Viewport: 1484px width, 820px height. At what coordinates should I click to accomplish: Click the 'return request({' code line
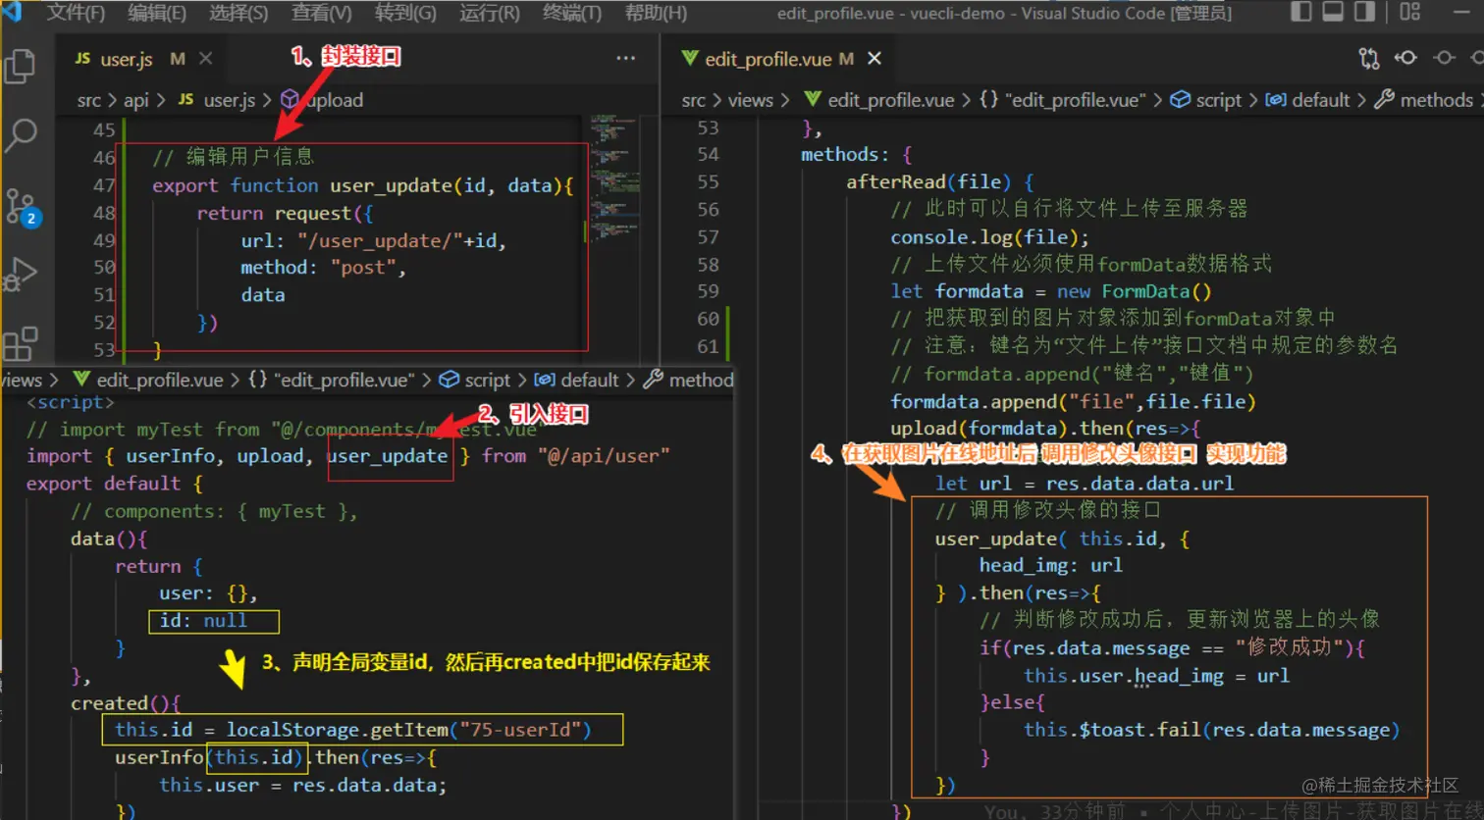285,213
